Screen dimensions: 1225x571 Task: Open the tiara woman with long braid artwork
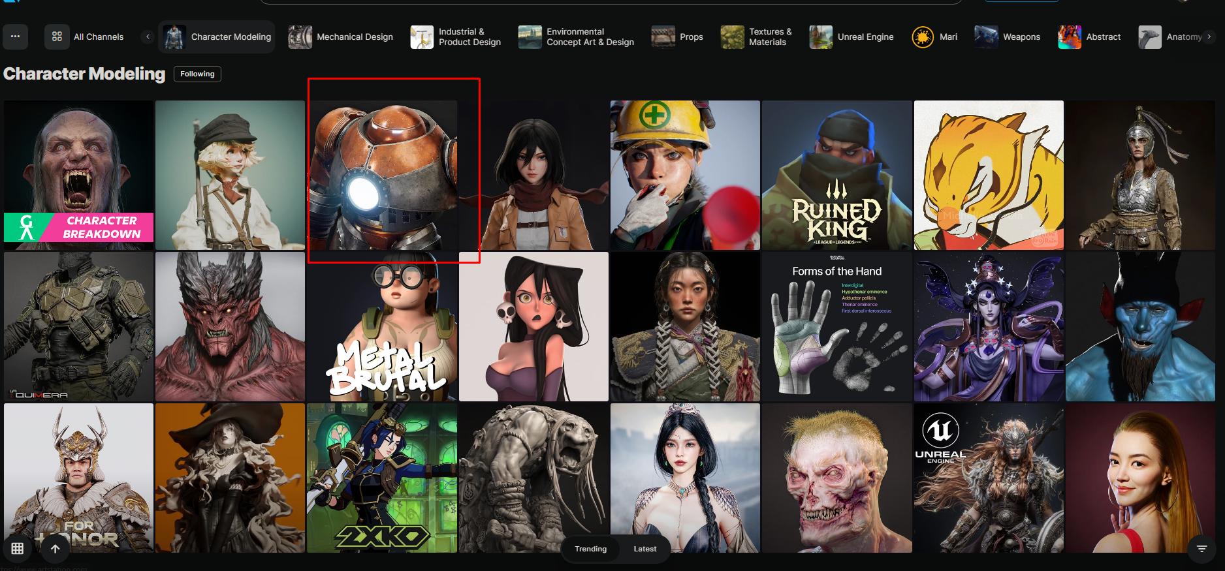685,478
